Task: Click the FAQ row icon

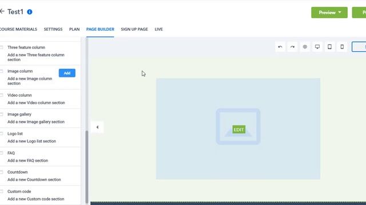Action: pyautogui.click(x=1, y=153)
